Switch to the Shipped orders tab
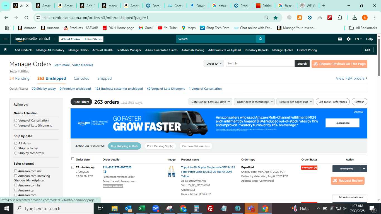 pyautogui.click(x=105, y=78)
